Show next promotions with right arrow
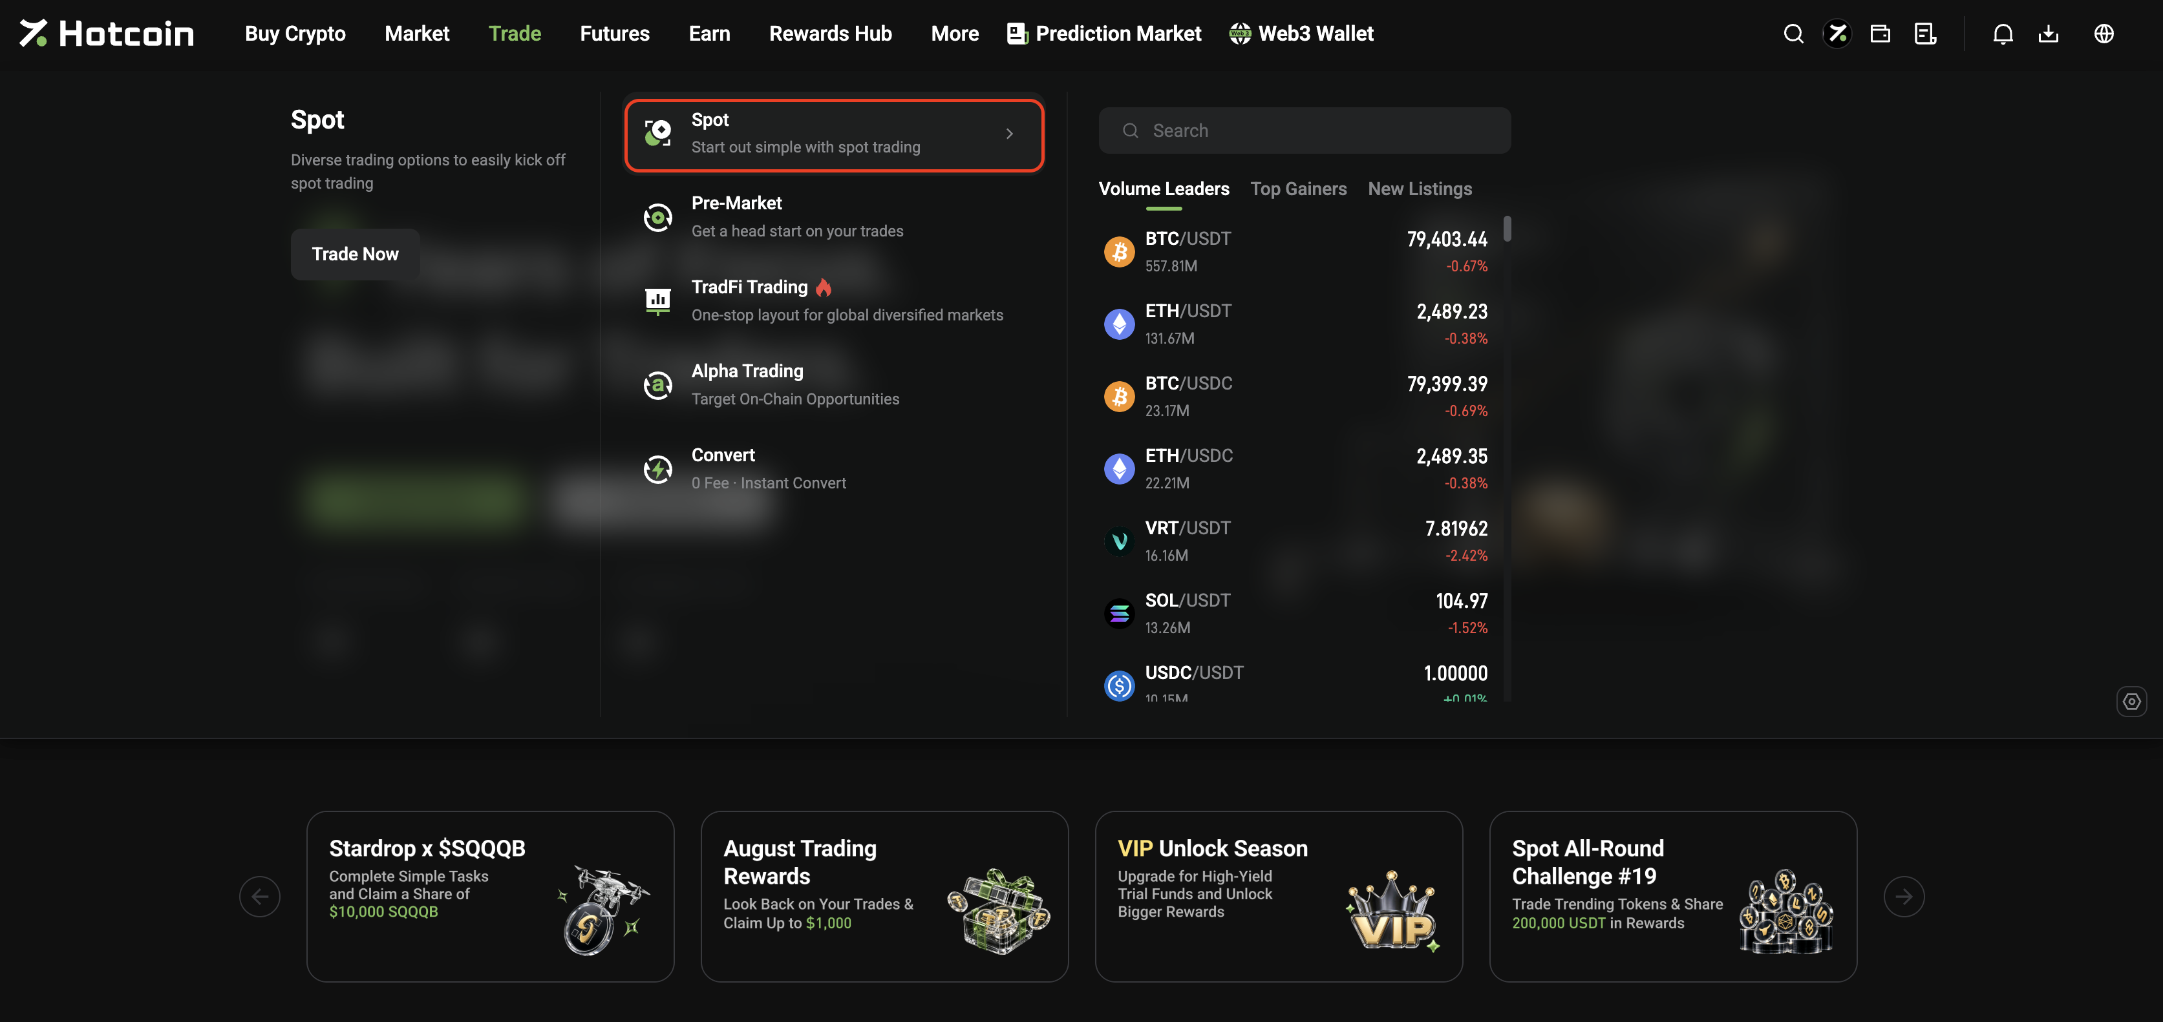Viewport: 2163px width, 1022px height. [1904, 896]
